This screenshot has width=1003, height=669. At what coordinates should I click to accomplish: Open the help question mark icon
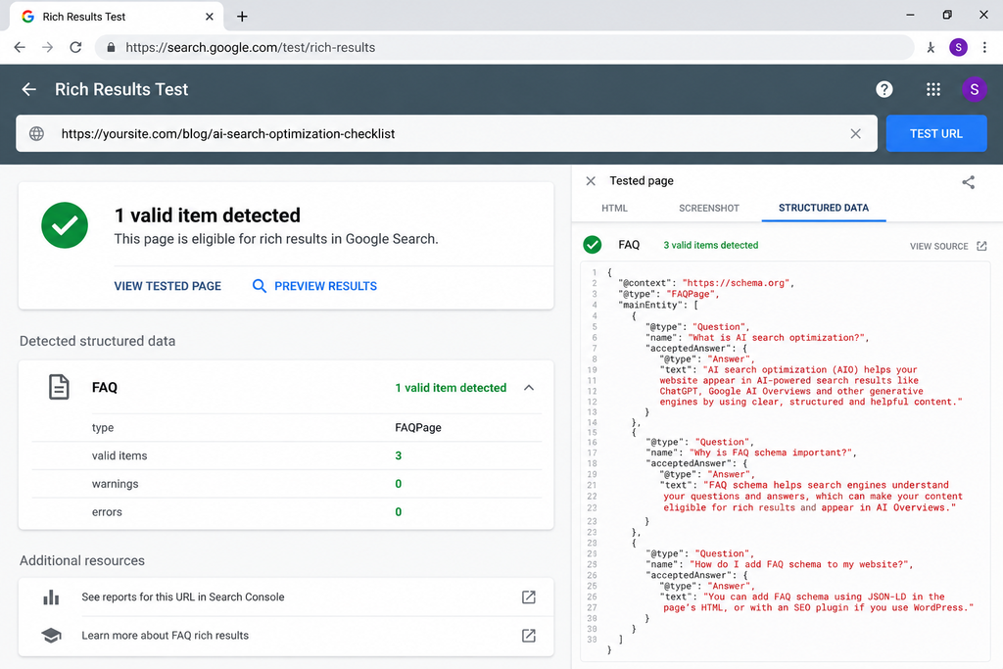click(x=884, y=89)
